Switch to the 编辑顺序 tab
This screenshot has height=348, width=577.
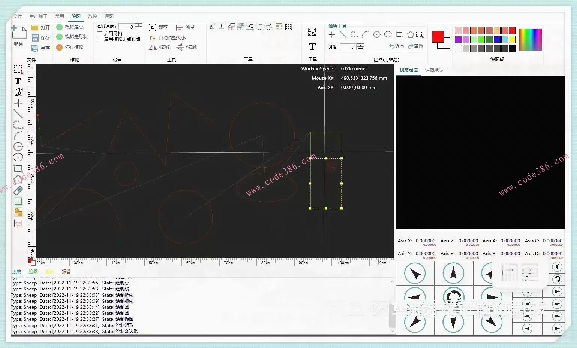pos(434,70)
